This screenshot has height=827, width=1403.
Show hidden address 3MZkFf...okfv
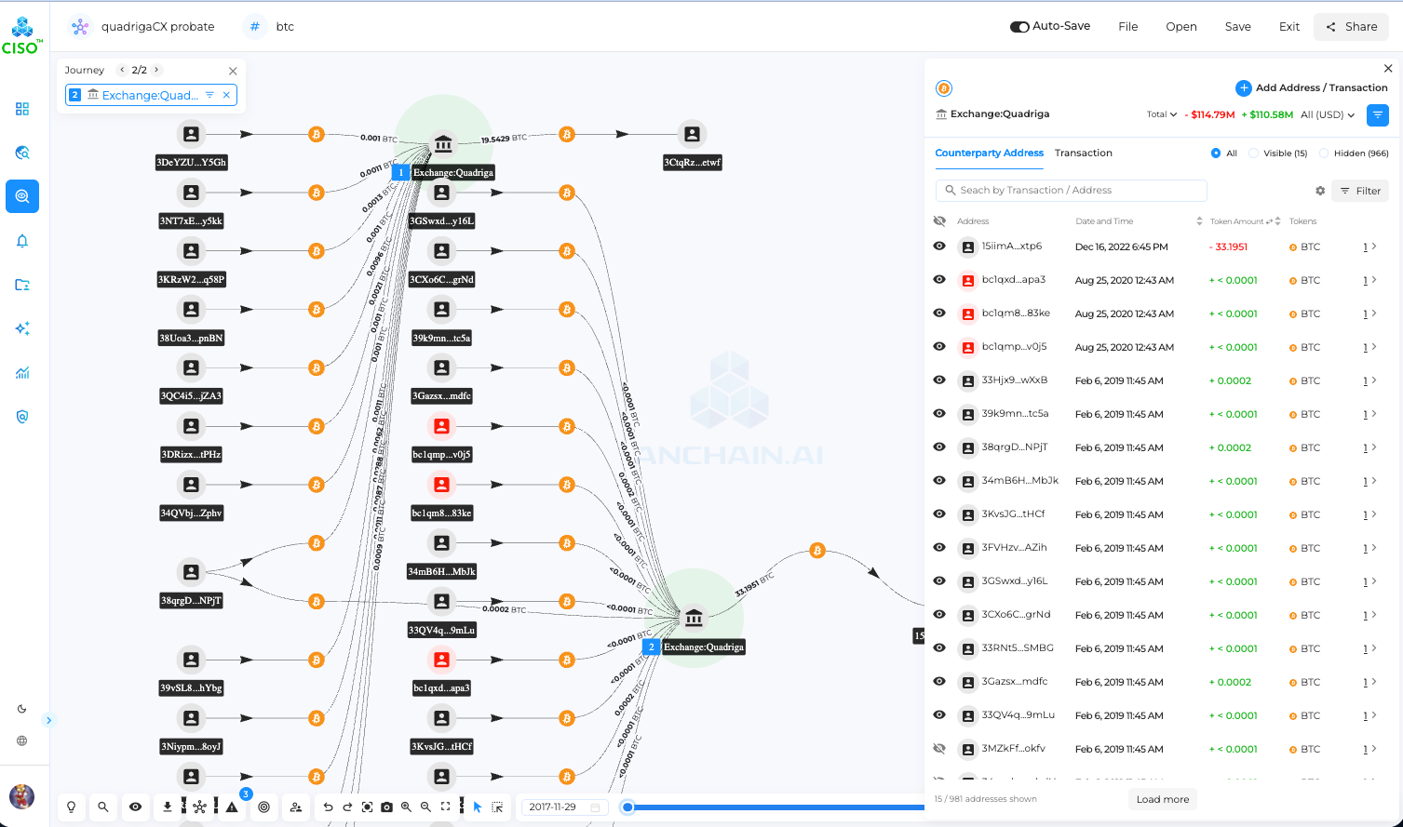pos(939,749)
